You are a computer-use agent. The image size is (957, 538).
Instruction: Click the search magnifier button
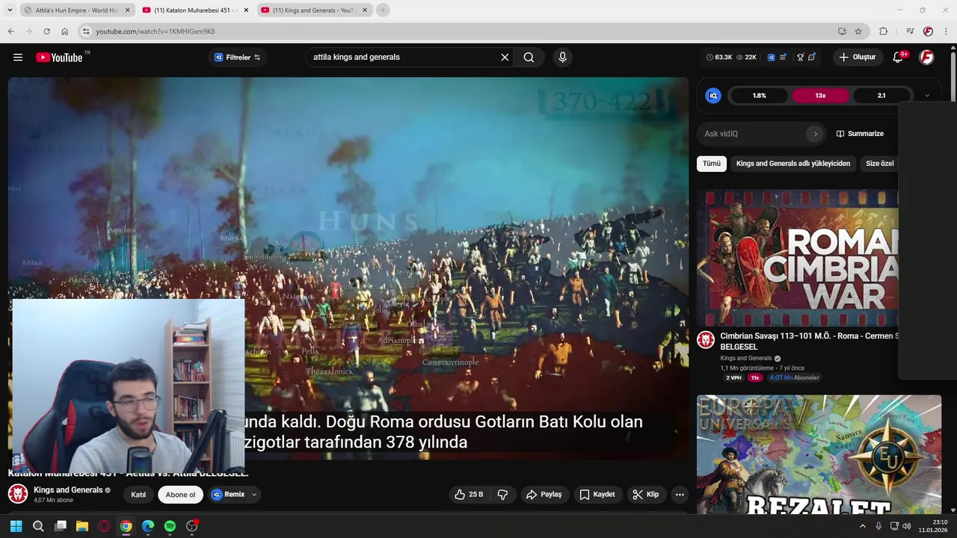[529, 58]
